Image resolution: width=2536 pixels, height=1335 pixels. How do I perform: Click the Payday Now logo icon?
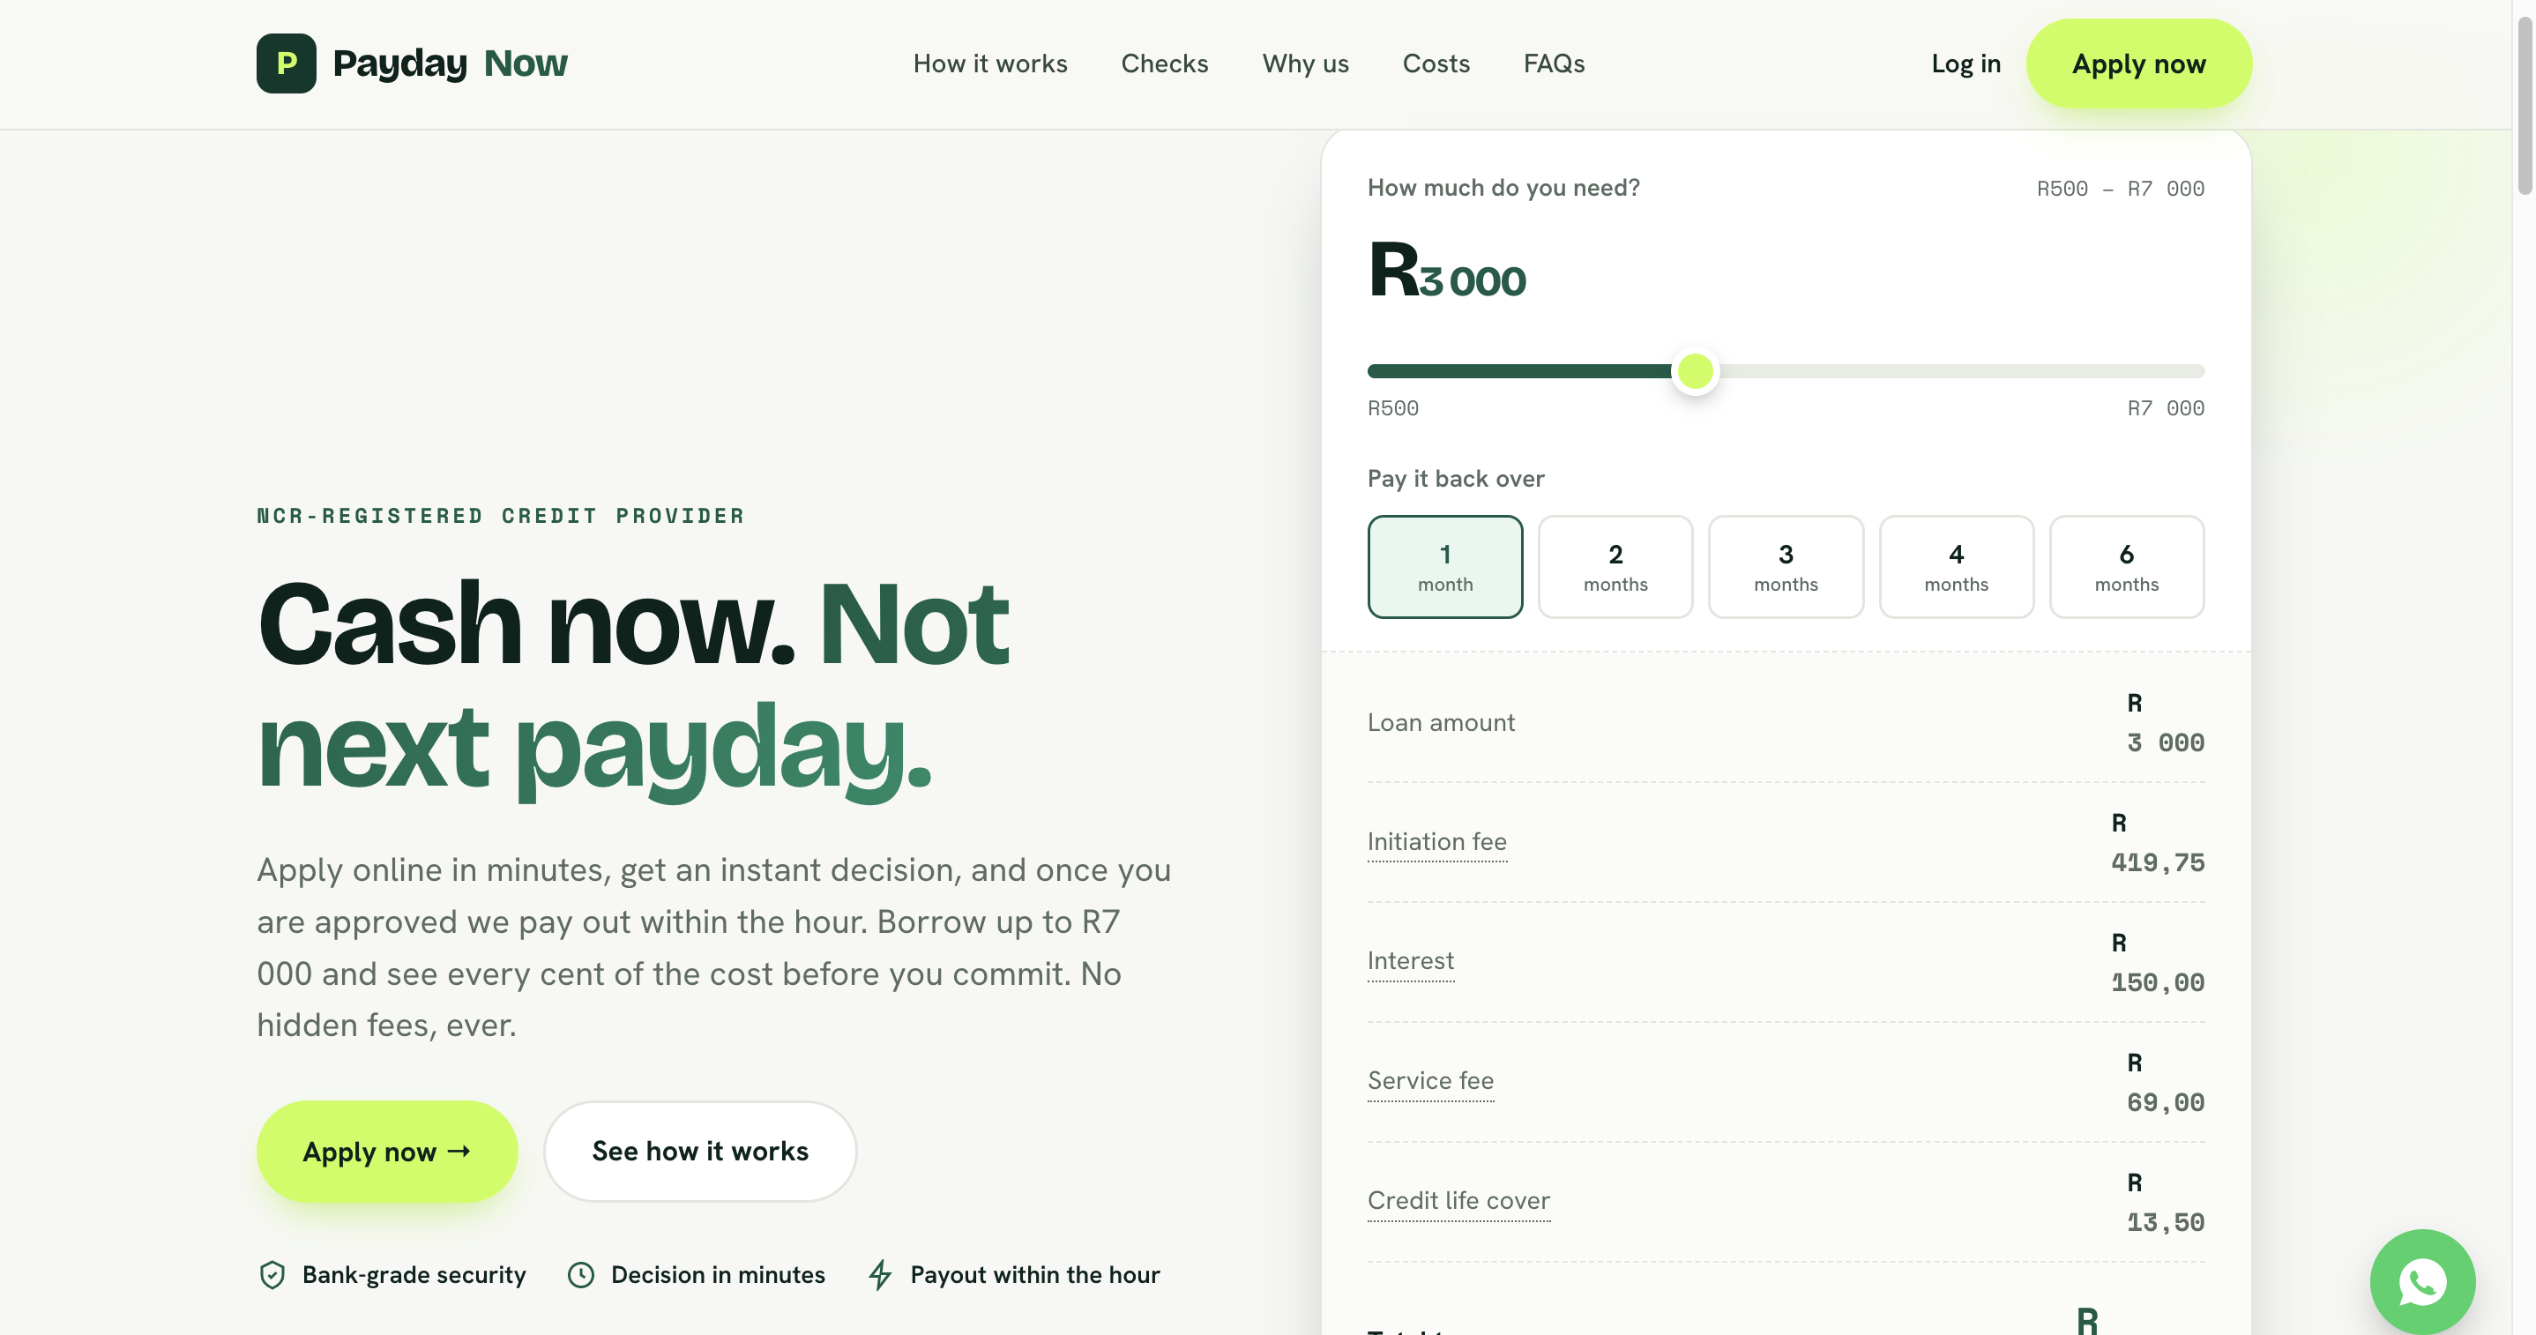pyautogui.click(x=287, y=63)
